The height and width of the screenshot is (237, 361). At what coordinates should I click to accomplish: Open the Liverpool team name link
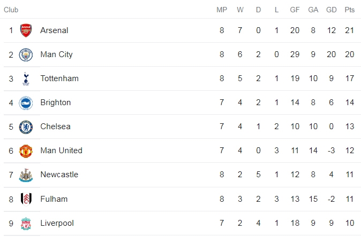[57, 223]
